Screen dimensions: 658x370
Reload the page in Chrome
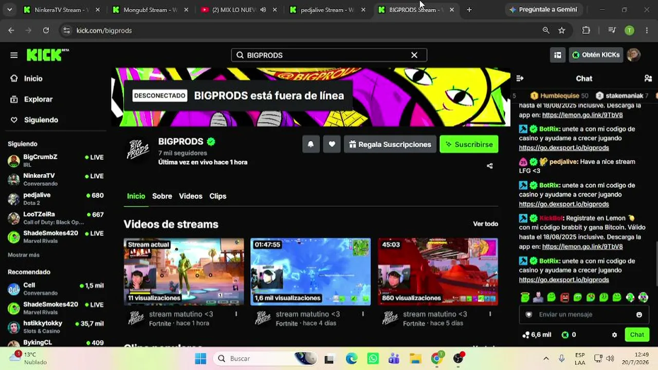click(46, 30)
